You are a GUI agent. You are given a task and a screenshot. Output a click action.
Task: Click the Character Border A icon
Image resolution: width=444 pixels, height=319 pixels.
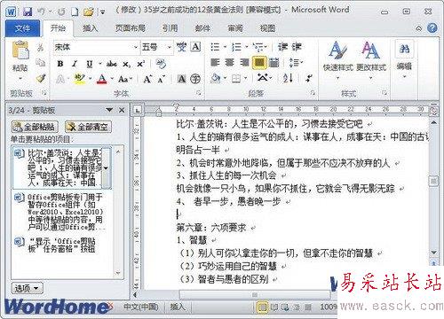point(195,47)
